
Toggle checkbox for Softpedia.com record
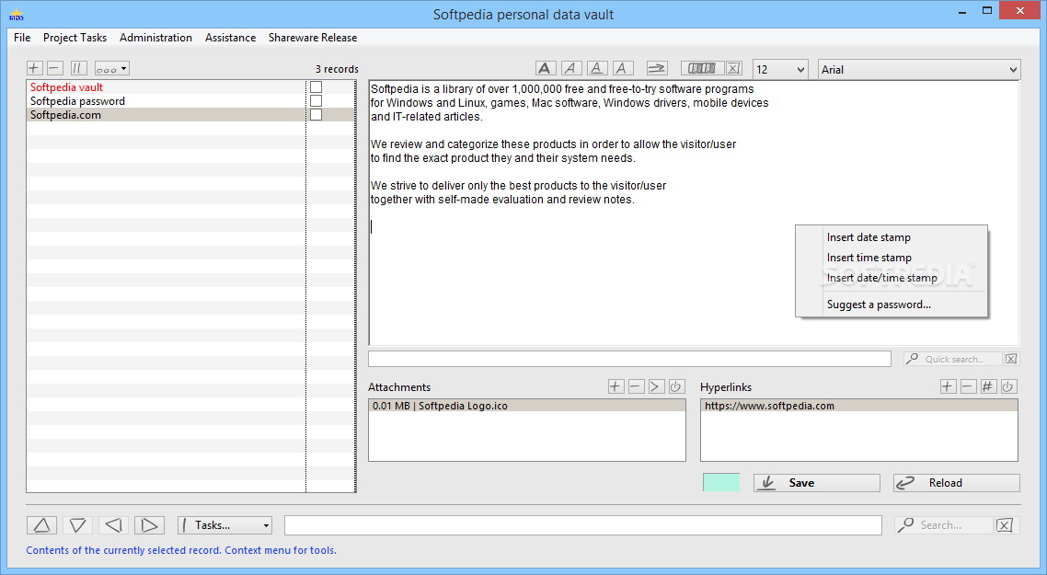click(316, 115)
